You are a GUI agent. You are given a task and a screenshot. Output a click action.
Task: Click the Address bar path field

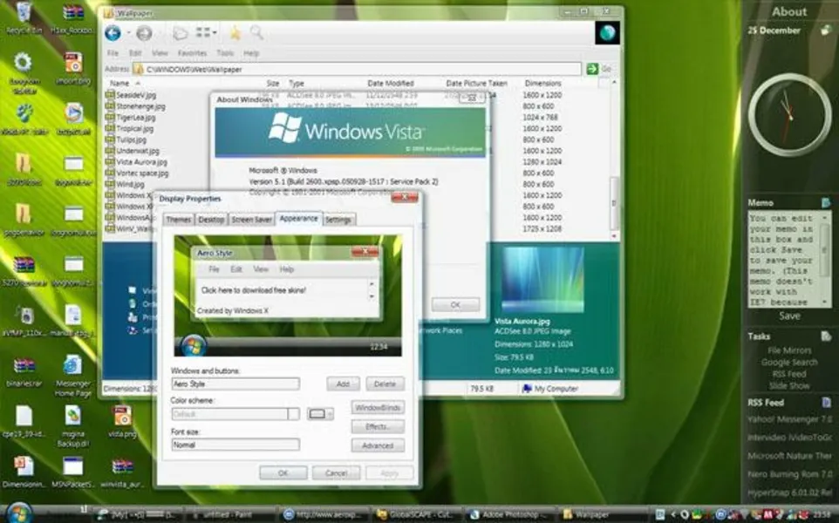click(x=357, y=69)
